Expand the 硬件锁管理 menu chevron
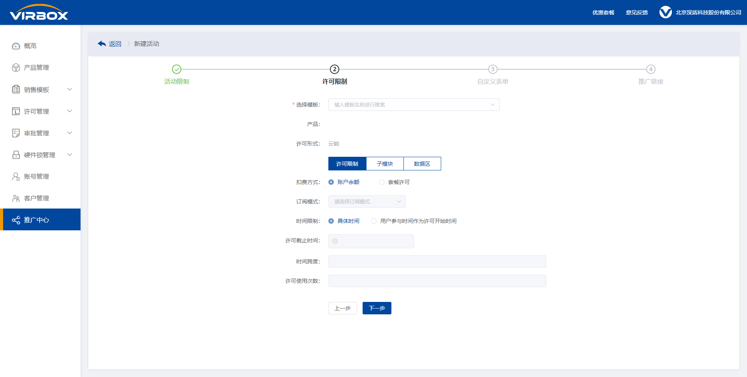Screen dimensions: 747x377 tap(70, 155)
